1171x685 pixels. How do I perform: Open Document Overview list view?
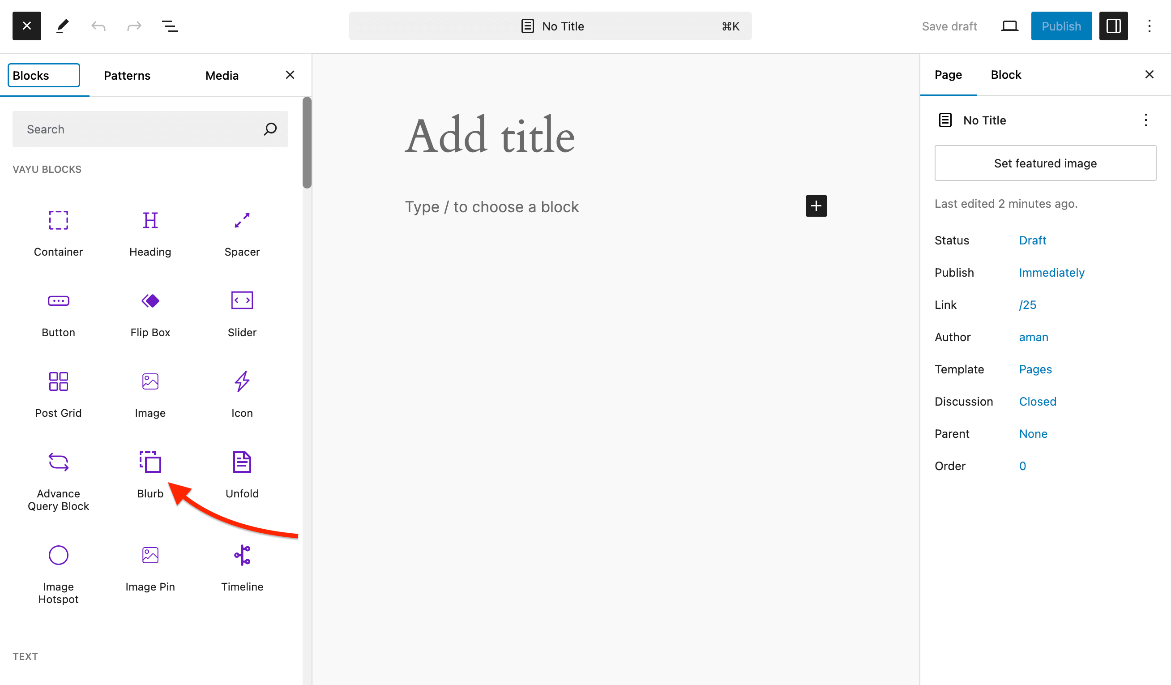point(170,26)
